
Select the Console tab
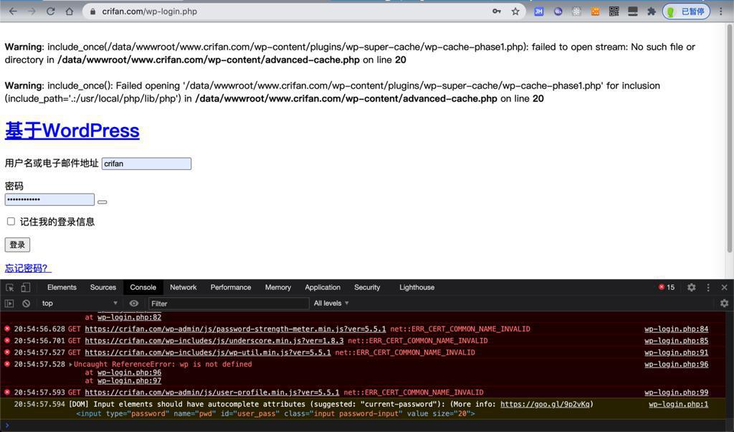143,287
